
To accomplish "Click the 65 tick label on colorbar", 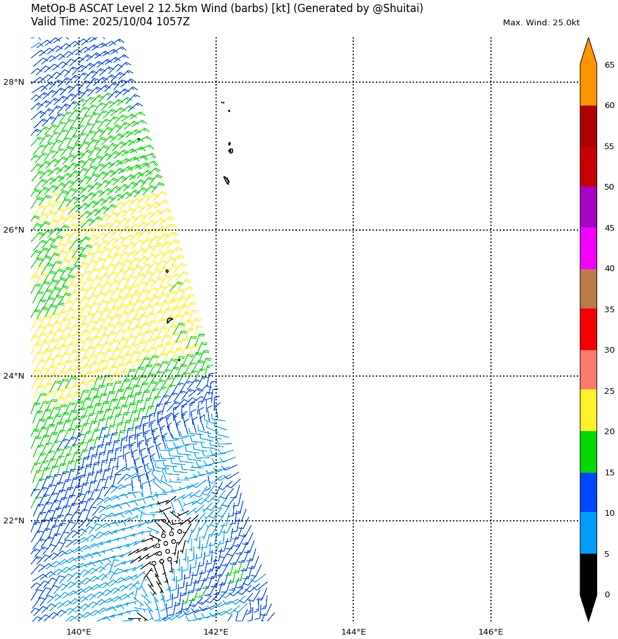I will tap(609, 65).
